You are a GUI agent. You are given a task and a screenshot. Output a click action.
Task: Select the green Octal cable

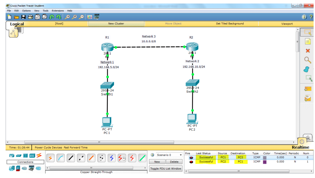click(142, 158)
